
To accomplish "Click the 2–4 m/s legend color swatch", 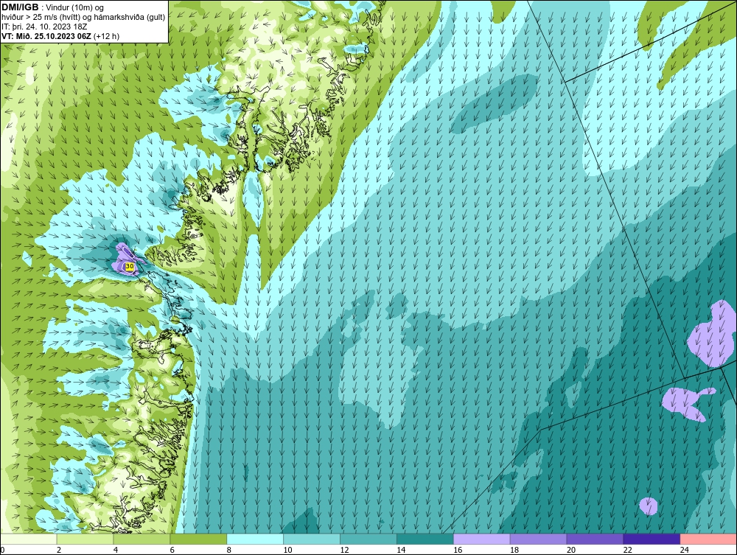I will [85, 539].
